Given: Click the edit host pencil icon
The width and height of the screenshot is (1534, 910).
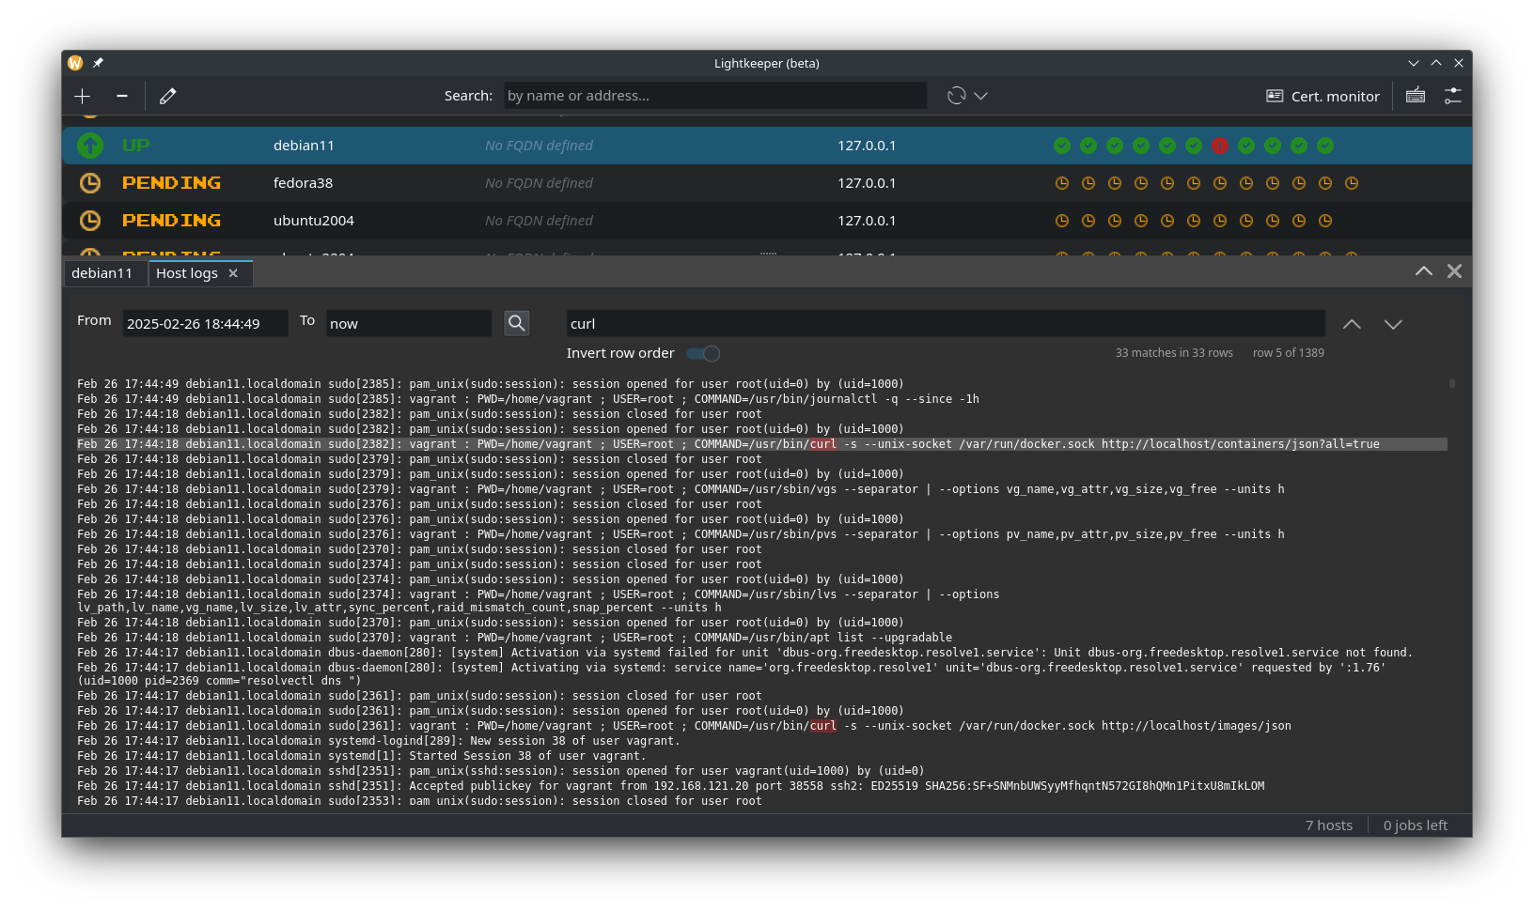Looking at the screenshot, I should [168, 96].
